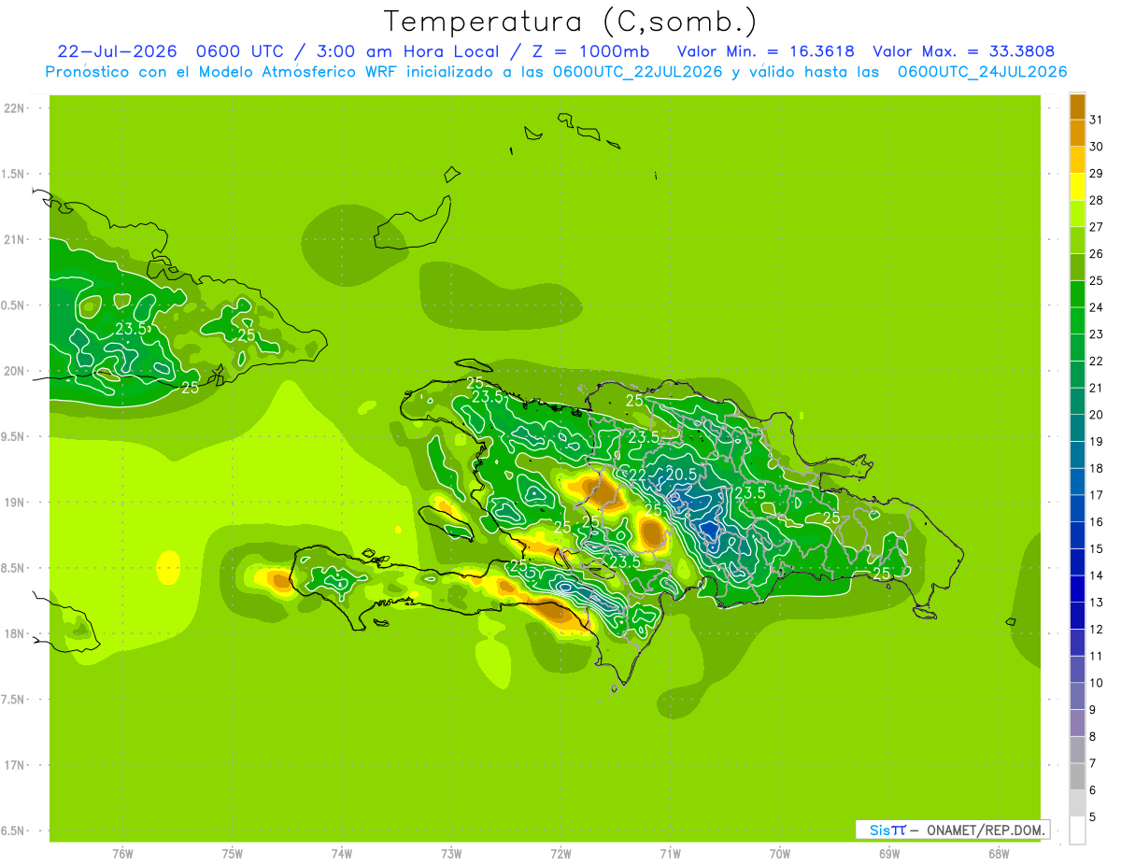Click the '70W' longitude axis label
Viewport: 1121px width, 866px height.
[x=780, y=853]
